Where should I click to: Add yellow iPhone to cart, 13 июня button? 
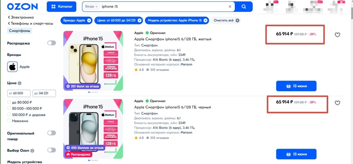tap(296, 86)
